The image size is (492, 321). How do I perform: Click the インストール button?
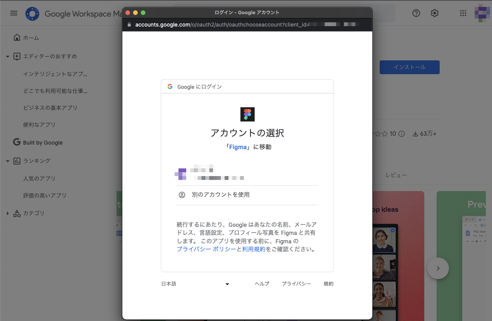click(x=409, y=67)
